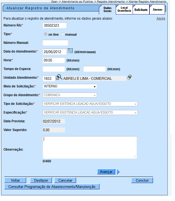The height and width of the screenshot is (201, 175).
Task: Focus the Número Manual input field
Action: tap(55, 43)
